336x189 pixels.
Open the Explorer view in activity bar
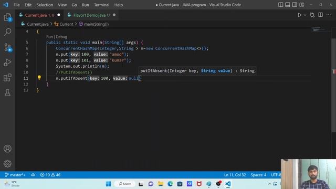pos(7,17)
